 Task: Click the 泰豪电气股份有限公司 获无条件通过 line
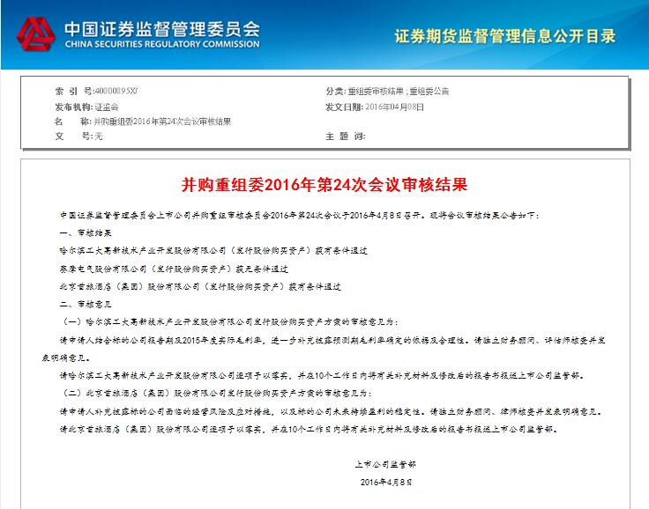click(174, 269)
